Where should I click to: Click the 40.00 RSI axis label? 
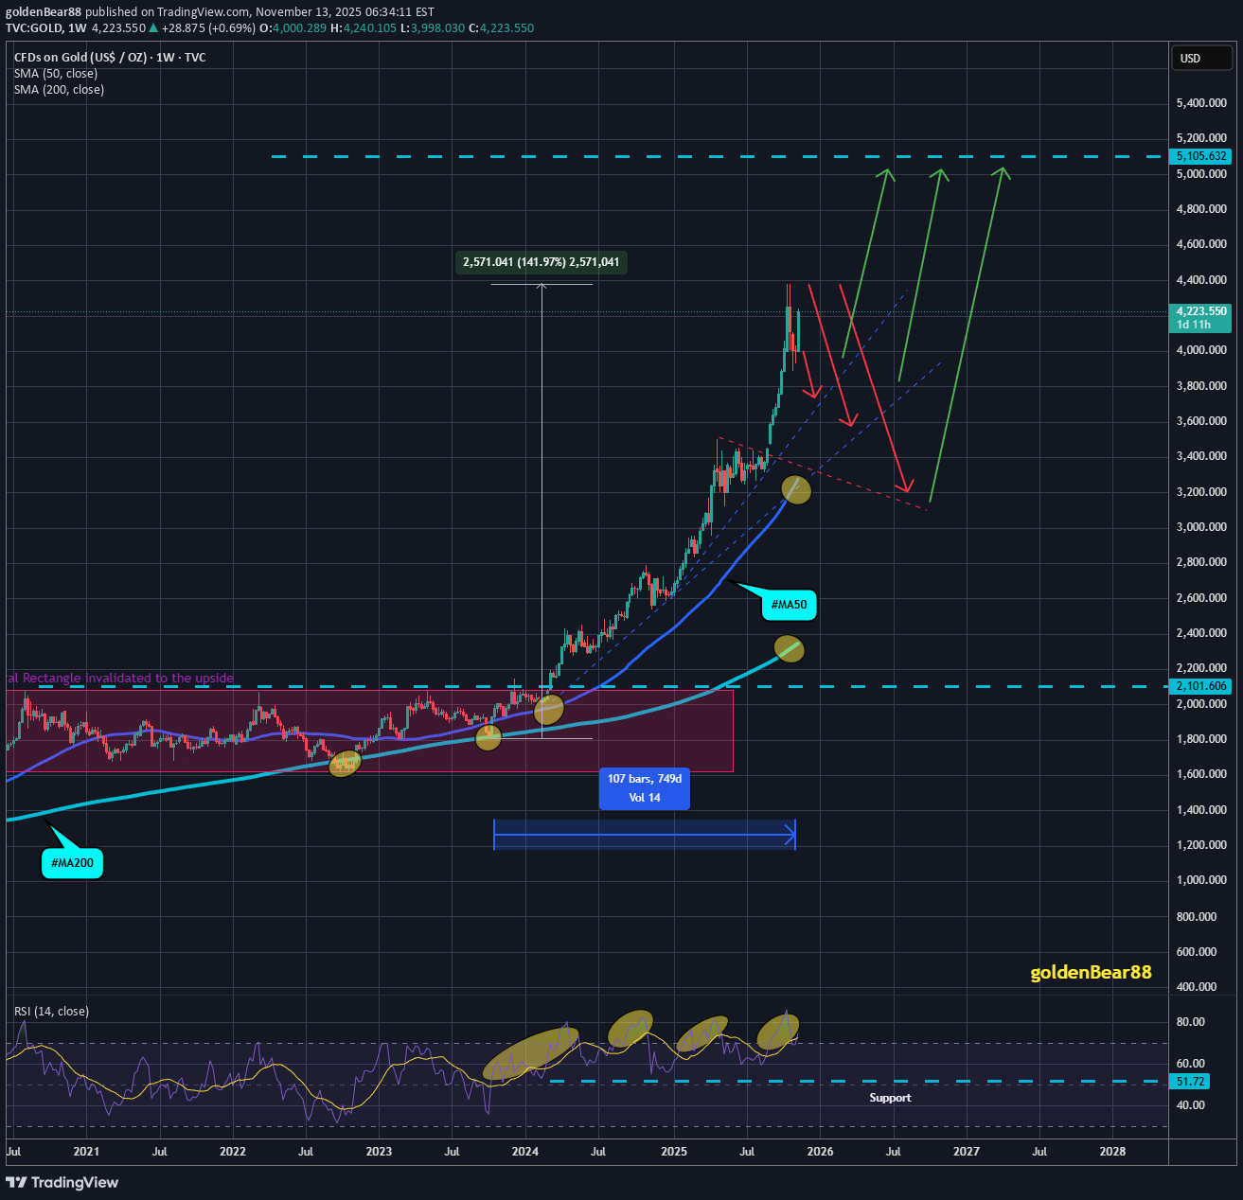coord(1191,1105)
